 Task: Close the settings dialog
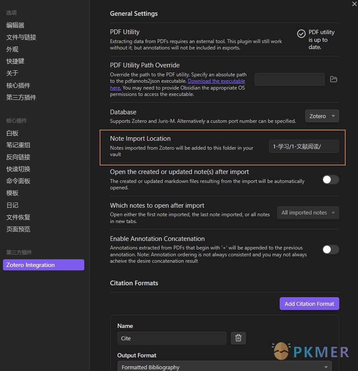pyautogui.click(x=354, y=4)
